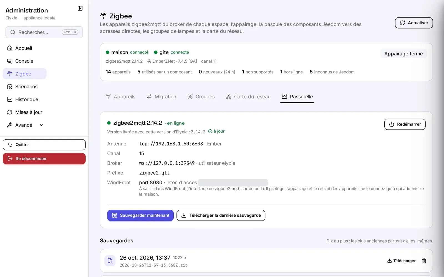Open the Groupes tab

tap(201, 96)
